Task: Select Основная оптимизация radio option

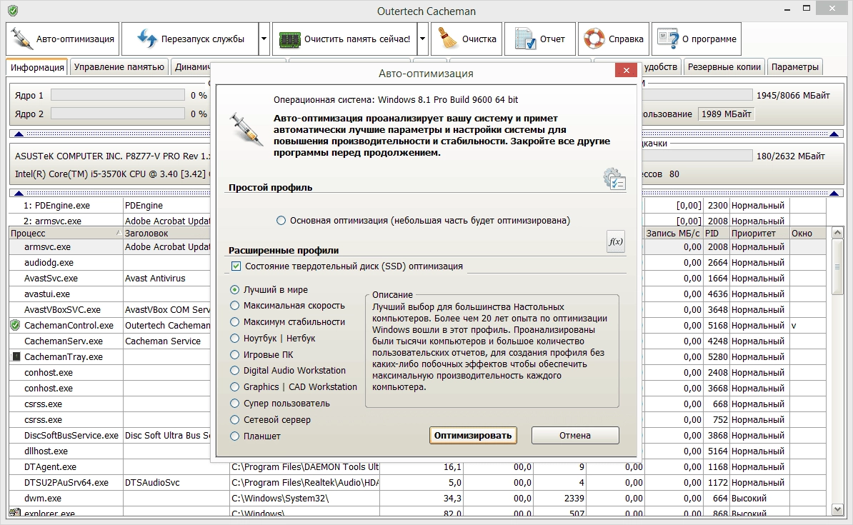Action: [423, 220]
